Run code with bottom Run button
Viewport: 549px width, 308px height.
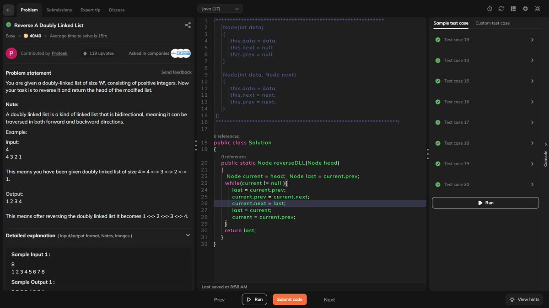coord(254,299)
